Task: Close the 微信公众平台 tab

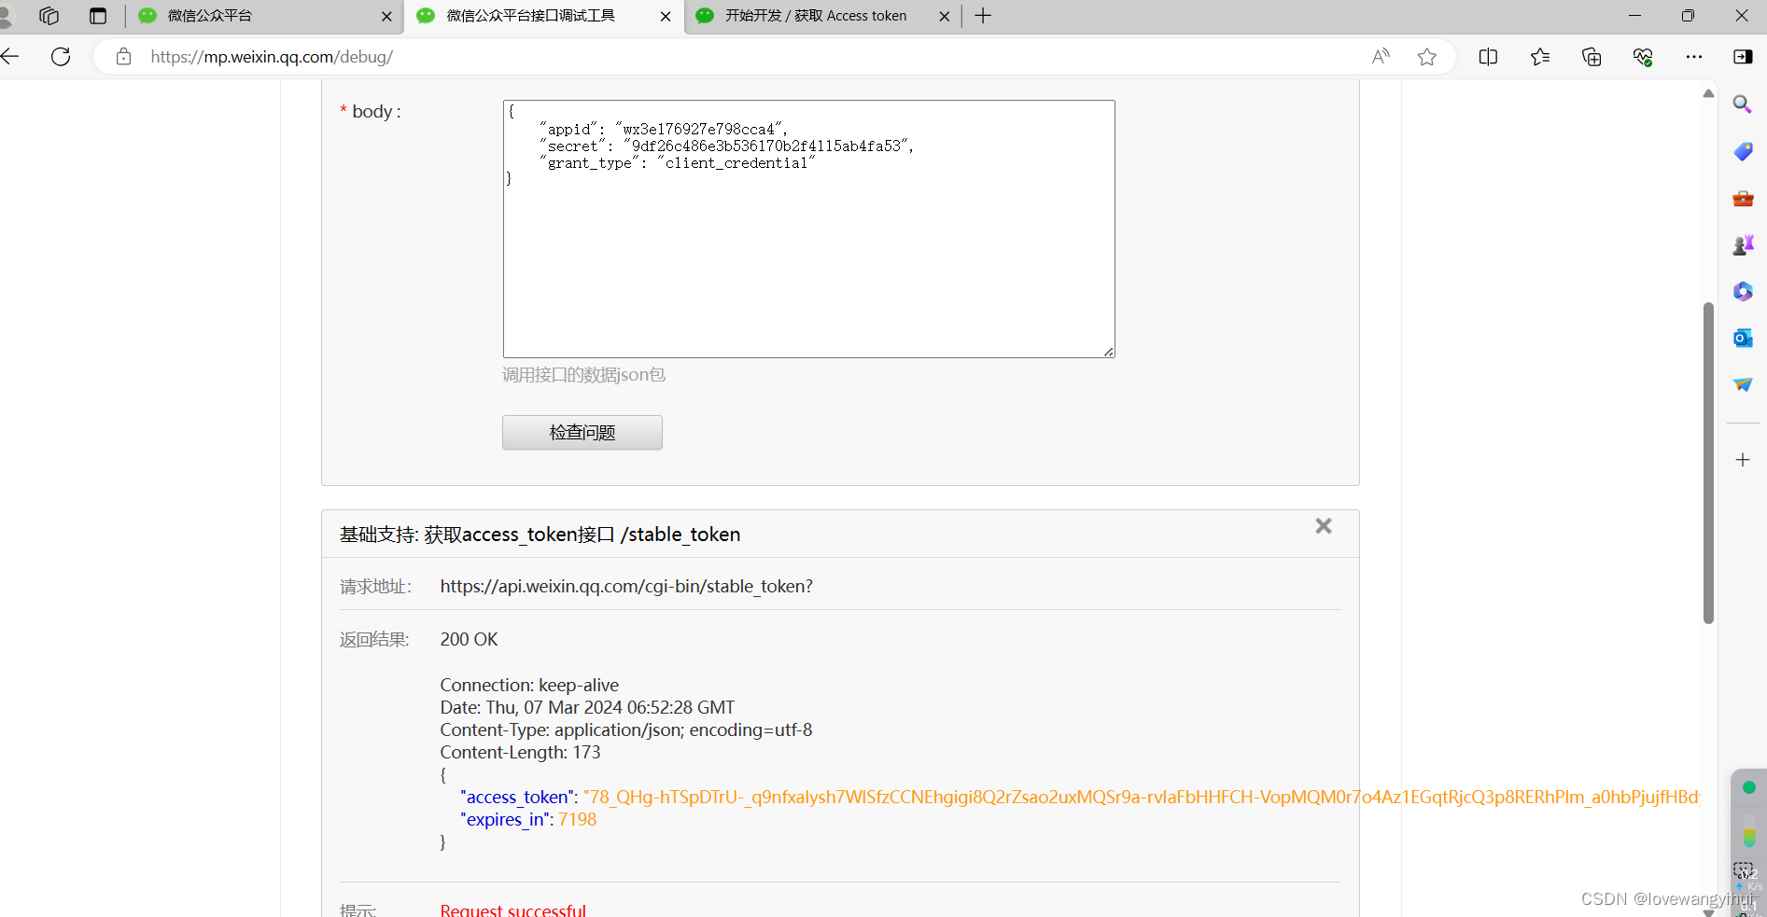Action: (x=387, y=16)
